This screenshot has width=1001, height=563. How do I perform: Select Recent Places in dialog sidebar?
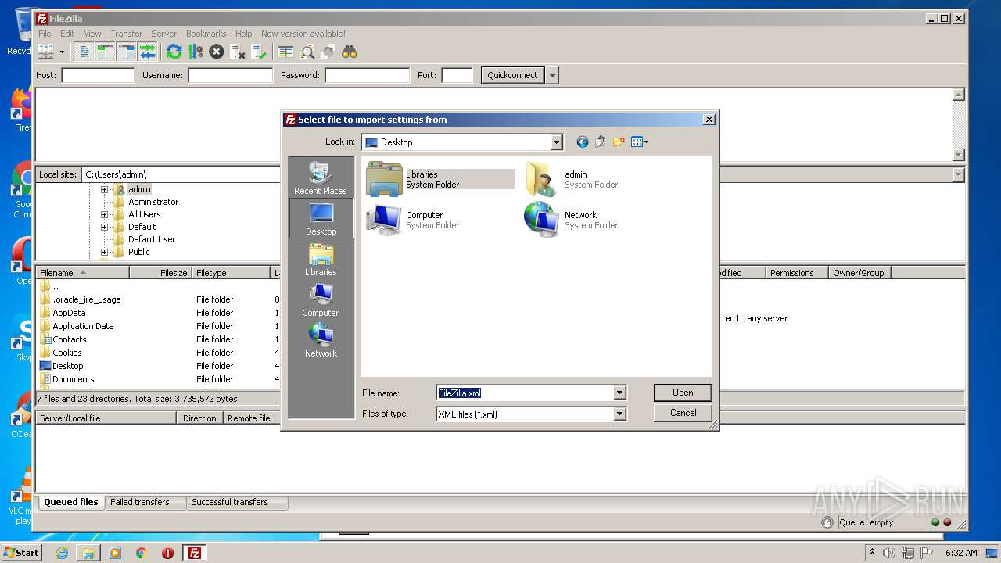pyautogui.click(x=321, y=178)
